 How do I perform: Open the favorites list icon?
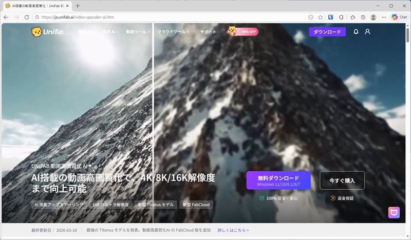point(353,17)
